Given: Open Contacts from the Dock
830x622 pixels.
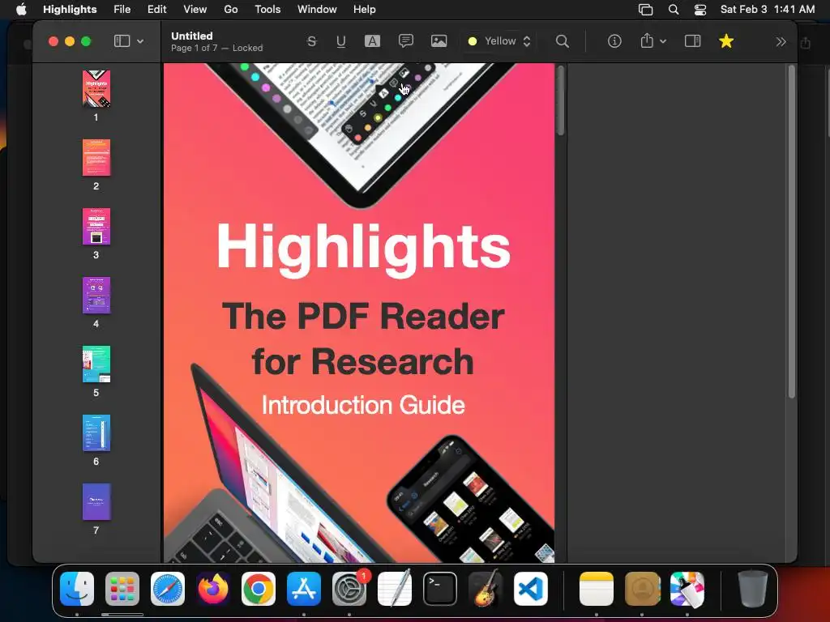Looking at the screenshot, I should 642,589.
